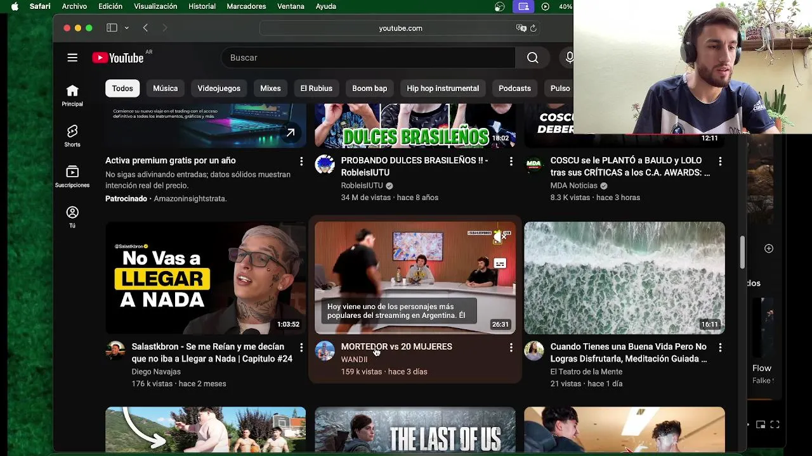The width and height of the screenshot is (812, 456).
Task: Toggle Safari sidebar button
Action: [112, 28]
